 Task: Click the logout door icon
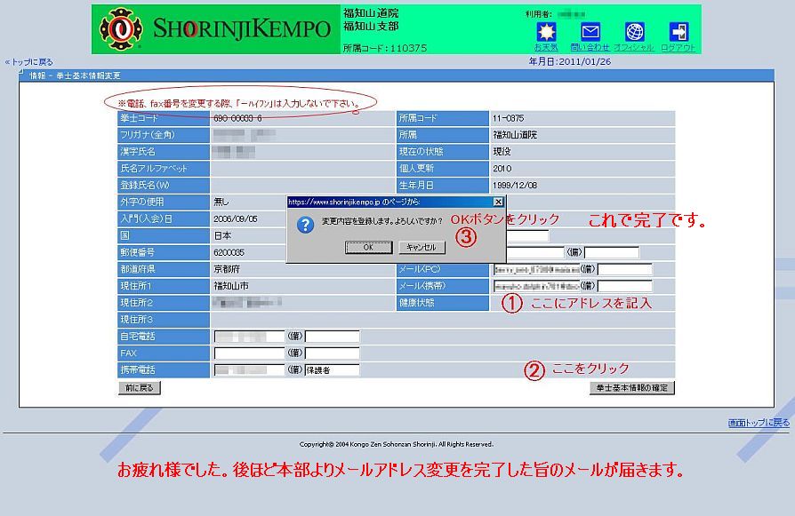[x=679, y=31]
